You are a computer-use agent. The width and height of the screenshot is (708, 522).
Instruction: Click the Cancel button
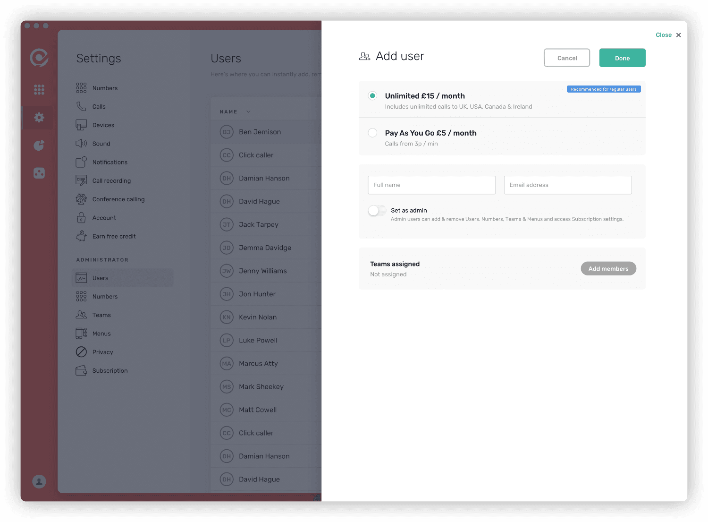(x=567, y=58)
